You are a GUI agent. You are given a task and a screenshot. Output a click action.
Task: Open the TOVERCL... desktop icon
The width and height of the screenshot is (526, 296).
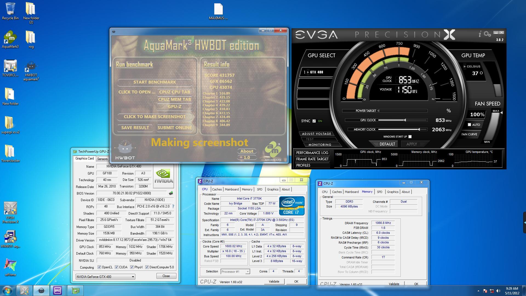click(10, 68)
